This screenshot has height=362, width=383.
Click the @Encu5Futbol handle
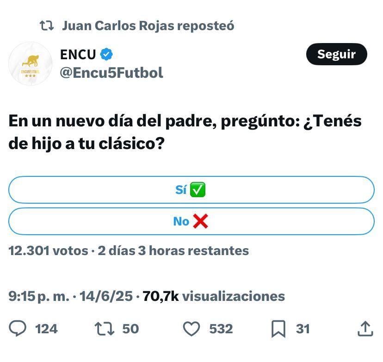[x=111, y=73]
